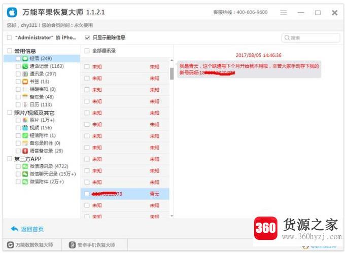Click the WeChat icon for 微信通讯录 (4722)
Screen dimensions: 346x253
click(x=25, y=166)
